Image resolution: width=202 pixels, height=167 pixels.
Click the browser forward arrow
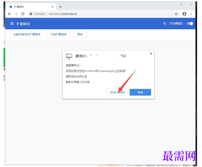(x=16, y=14)
